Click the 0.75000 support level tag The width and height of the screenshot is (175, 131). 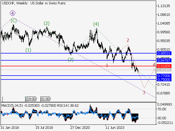click(164, 79)
